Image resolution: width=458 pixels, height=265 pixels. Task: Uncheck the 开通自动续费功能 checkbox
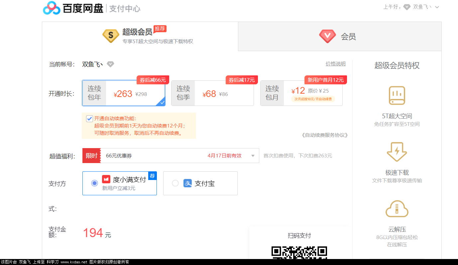[89, 119]
